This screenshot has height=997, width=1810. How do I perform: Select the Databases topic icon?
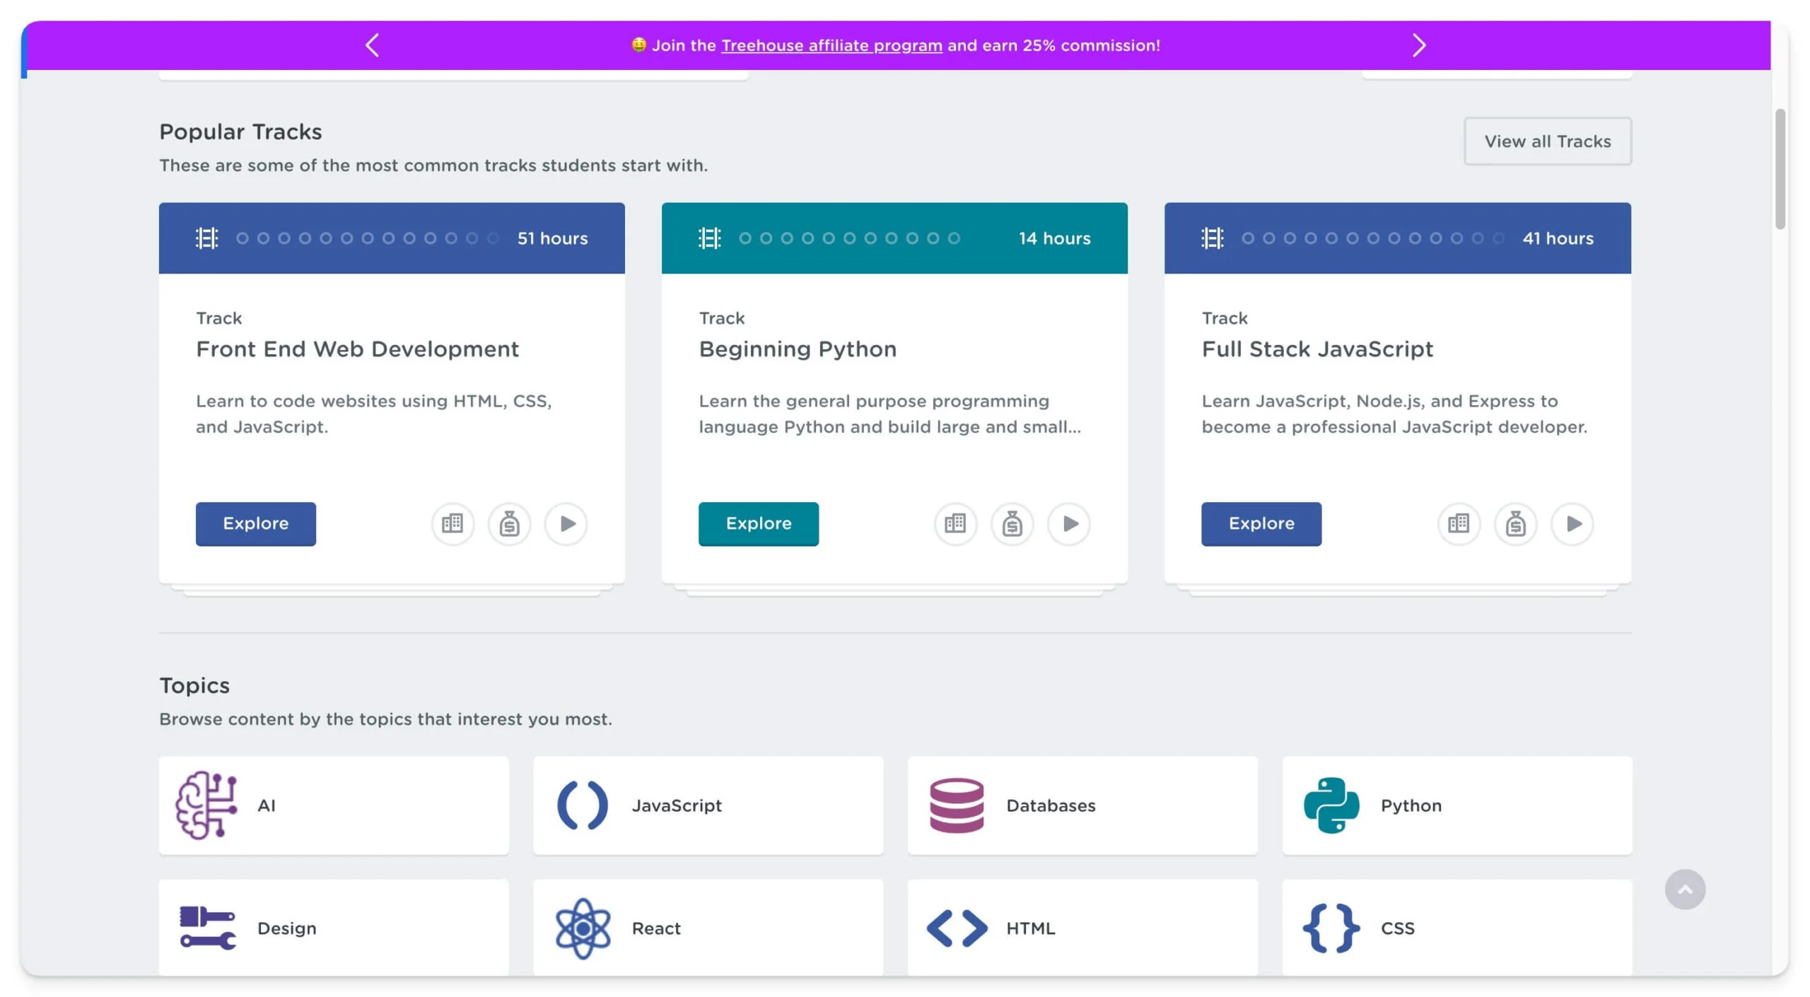coord(956,805)
